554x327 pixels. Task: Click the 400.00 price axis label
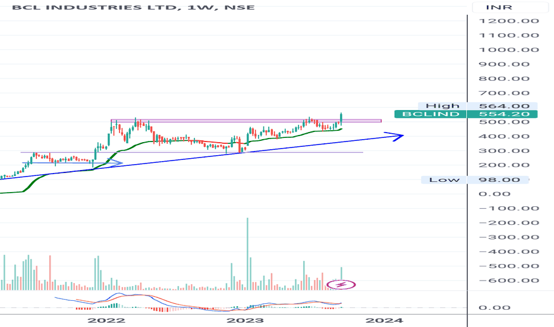coord(504,137)
